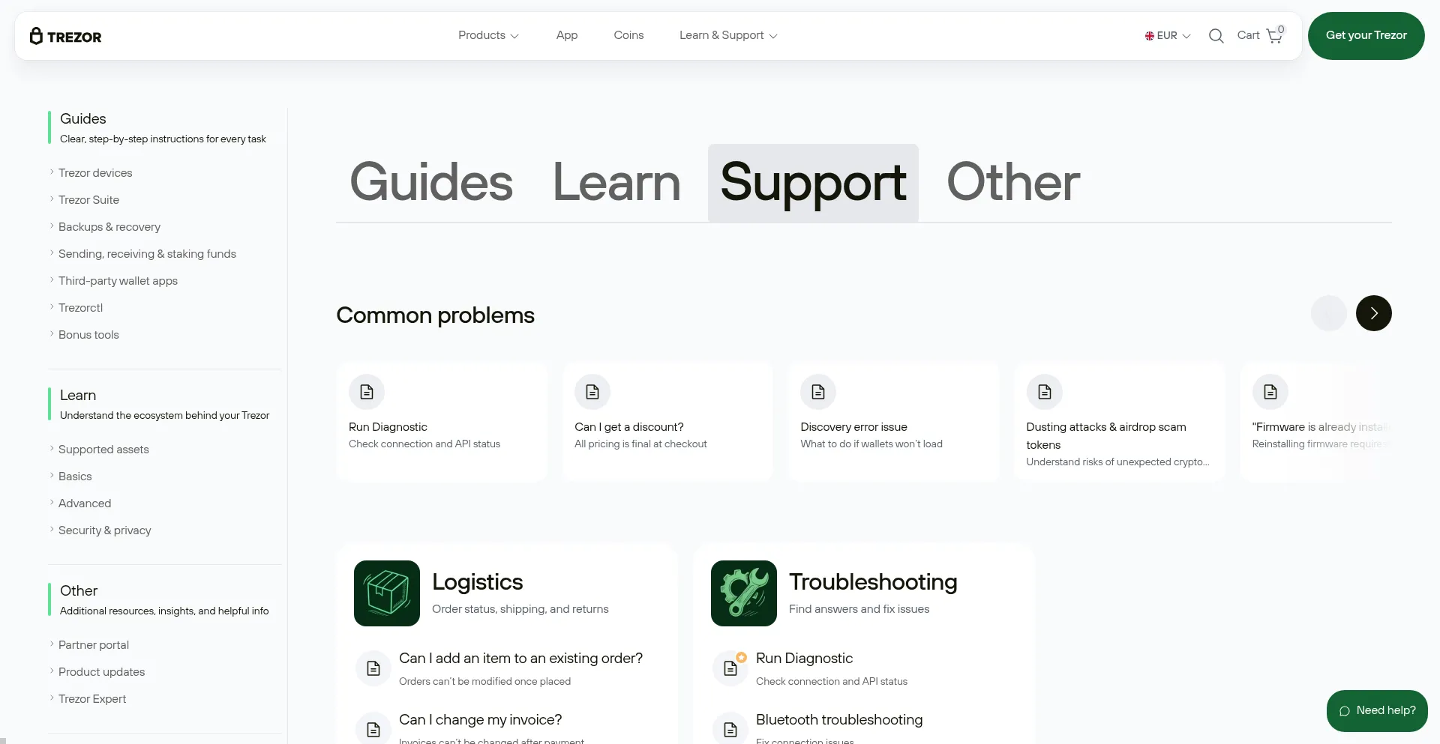This screenshot has height=744, width=1440.
Task: Click the chat bubble icon in Need help
Action: click(1345, 711)
